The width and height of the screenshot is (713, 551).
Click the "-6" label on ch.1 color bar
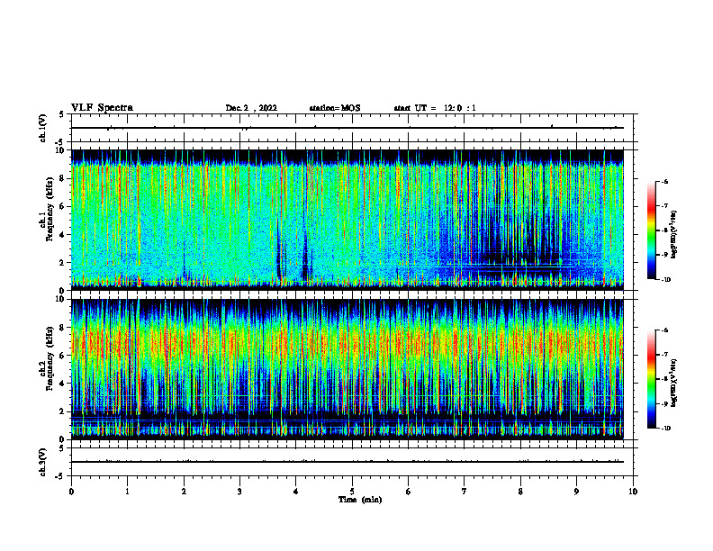coord(664,182)
